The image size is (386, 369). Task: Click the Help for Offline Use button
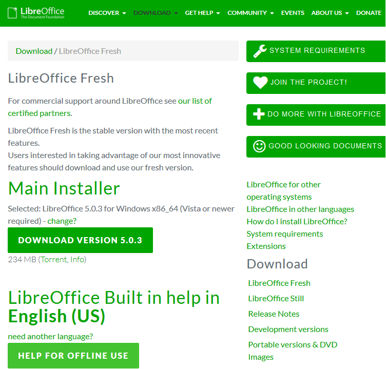(73, 356)
